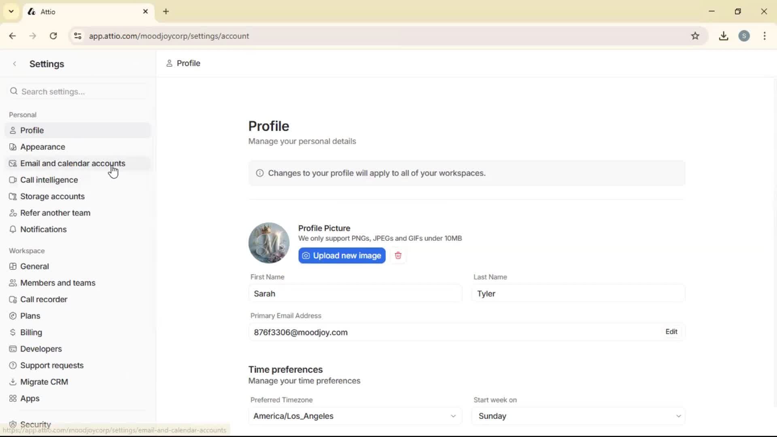
Task: Delete profile picture with trash icon
Action: tap(398, 256)
